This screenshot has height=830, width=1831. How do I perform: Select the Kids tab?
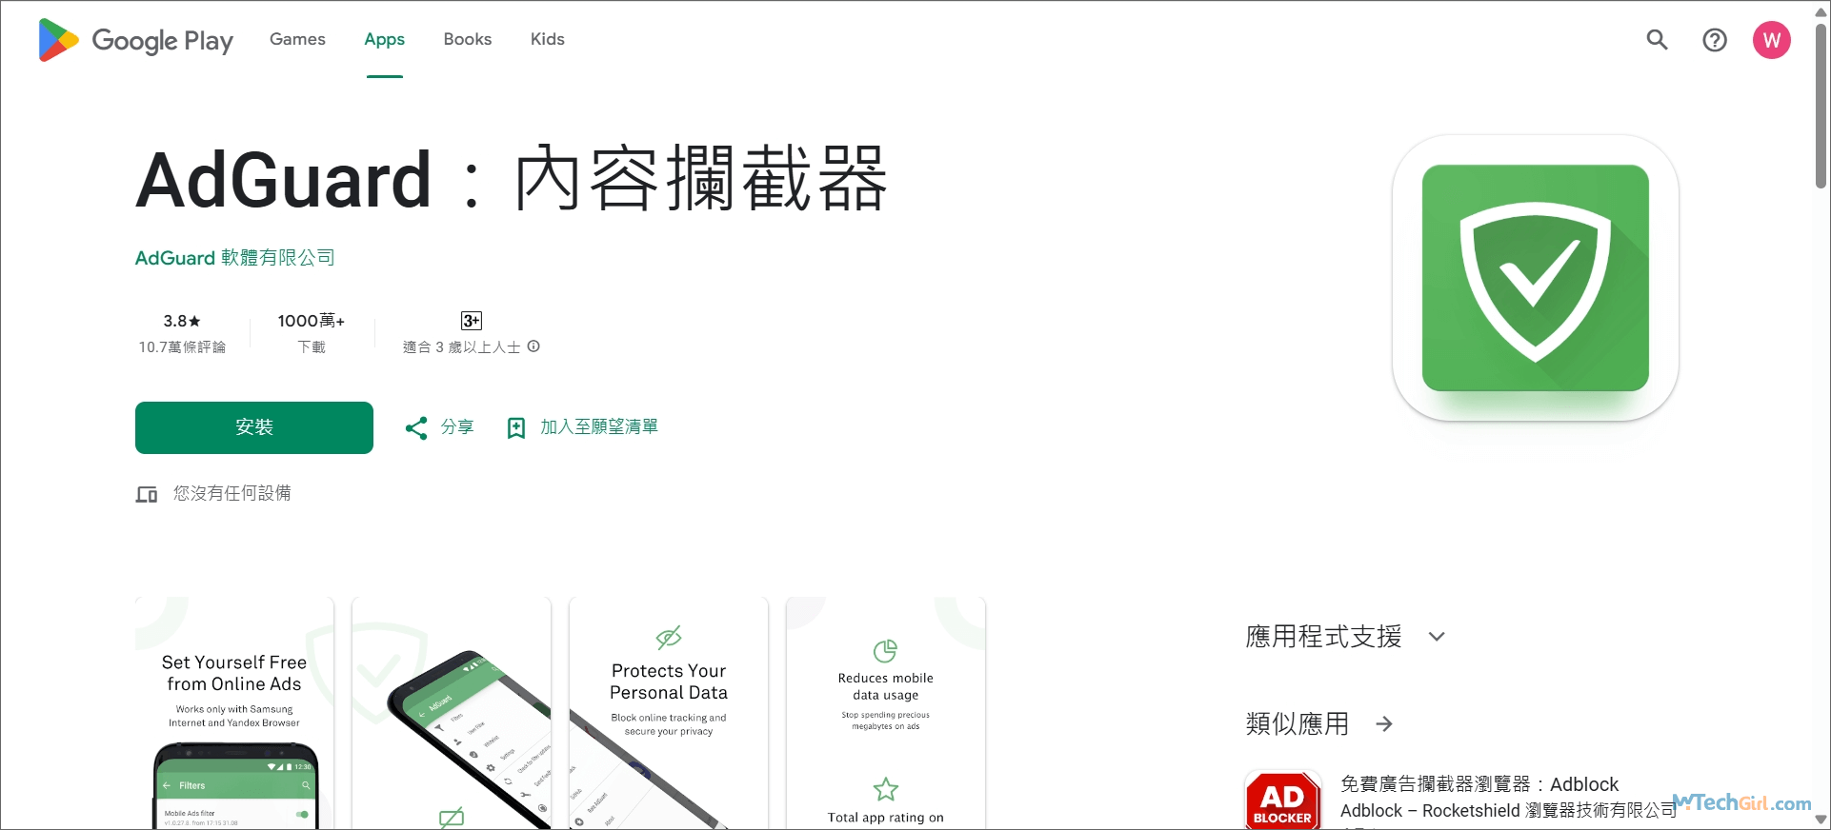(x=547, y=39)
